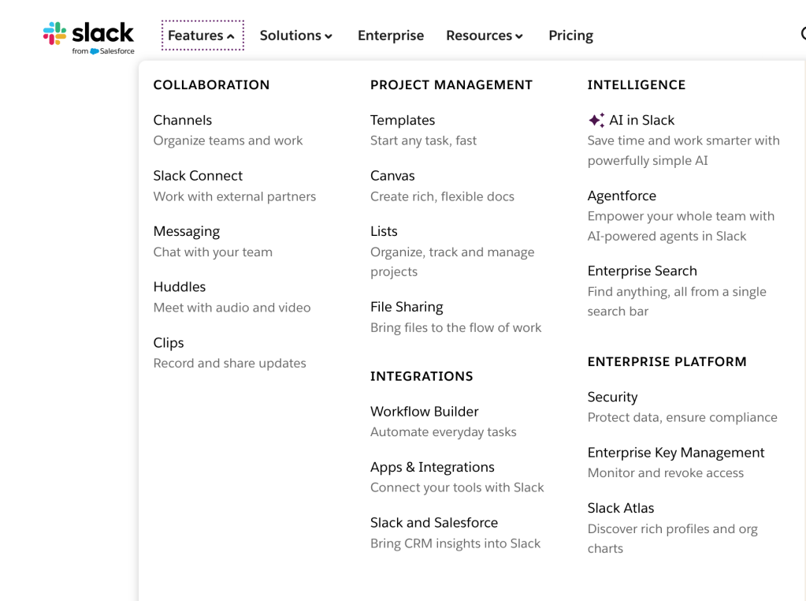The height and width of the screenshot is (601, 806).
Task: Expand the Solutions dropdown
Action: 296,35
